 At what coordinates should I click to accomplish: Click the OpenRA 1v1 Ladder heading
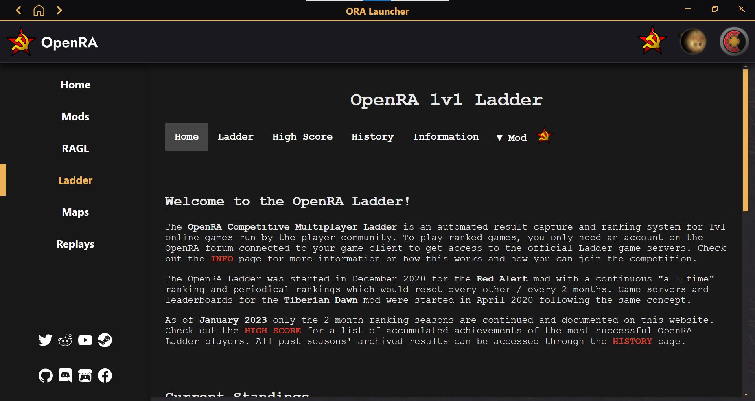tap(446, 100)
